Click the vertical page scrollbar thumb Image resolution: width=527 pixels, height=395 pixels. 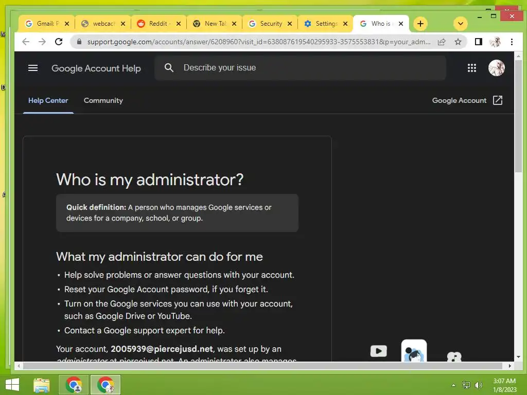click(x=518, y=116)
